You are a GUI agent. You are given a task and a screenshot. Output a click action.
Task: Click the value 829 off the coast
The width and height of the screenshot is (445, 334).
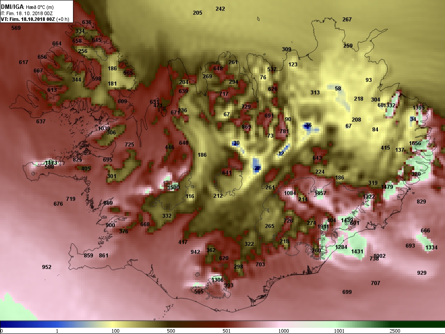coord(421,202)
